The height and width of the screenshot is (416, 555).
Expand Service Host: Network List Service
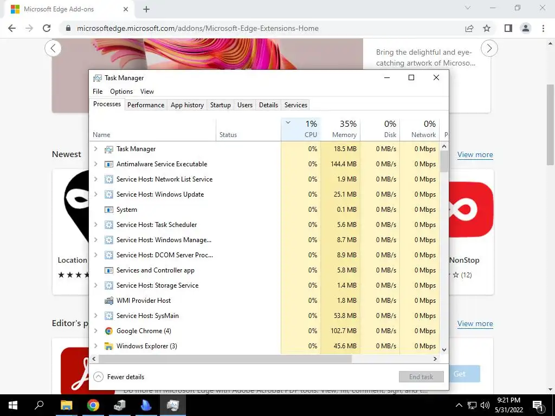point(95,179)
